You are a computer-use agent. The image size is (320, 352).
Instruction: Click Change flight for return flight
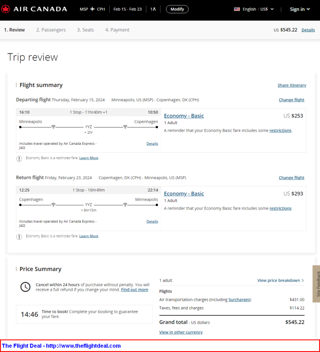[x=291, y=178]
